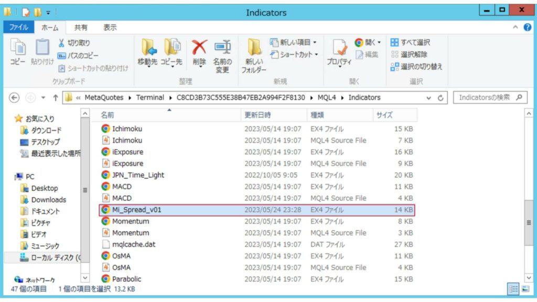Click the New Folder (新しいフォルダー) icon
The width and height of the screenshot is (537, 302).
point(254,48)
